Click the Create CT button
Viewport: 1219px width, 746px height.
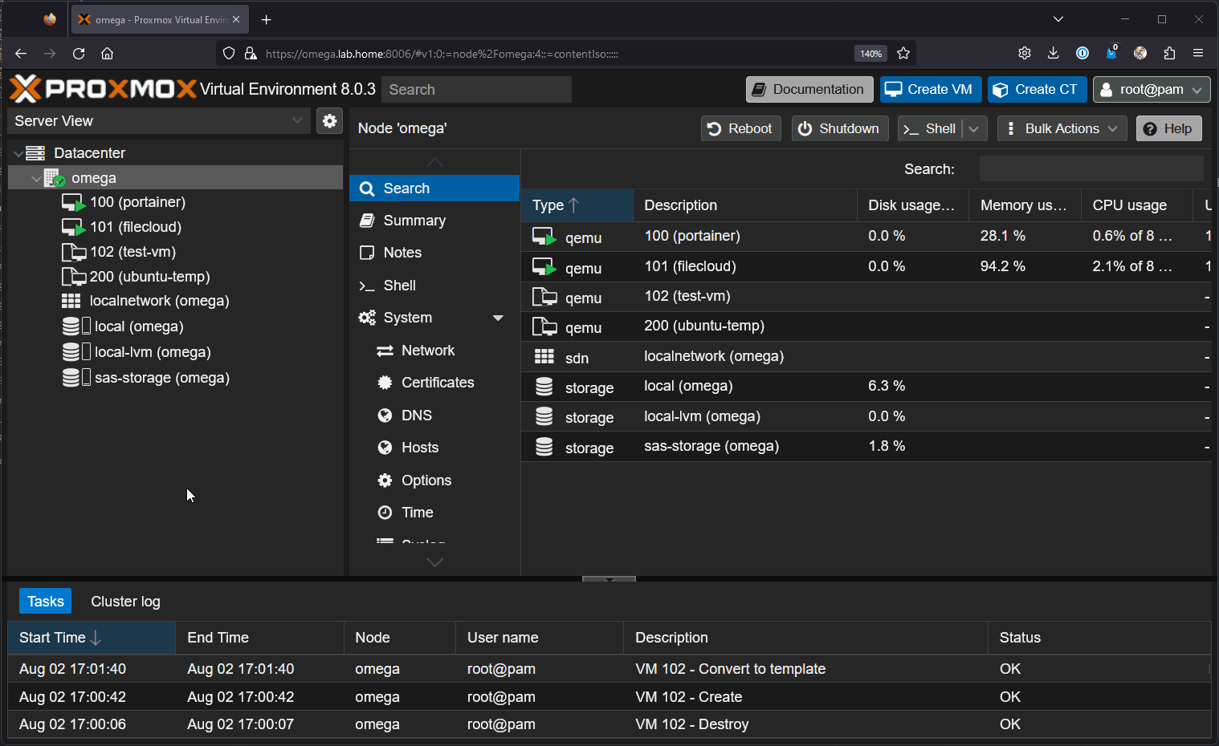click(x=1037, y=89)
